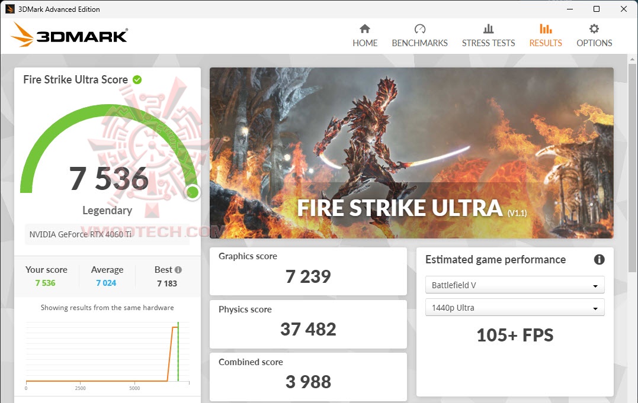Open Estimated game performance info icon
Viewport: 638px width, 403px height.
[599, 259]
